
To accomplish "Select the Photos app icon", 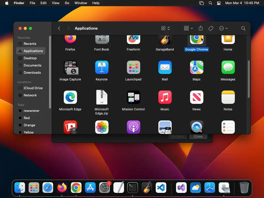I will 102,127.
